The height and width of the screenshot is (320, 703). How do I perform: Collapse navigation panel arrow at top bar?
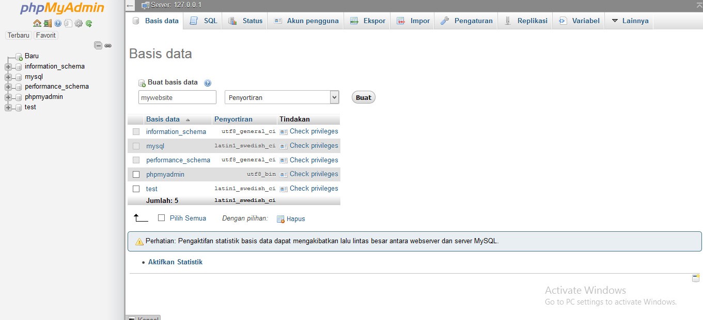tap(130, 6)
